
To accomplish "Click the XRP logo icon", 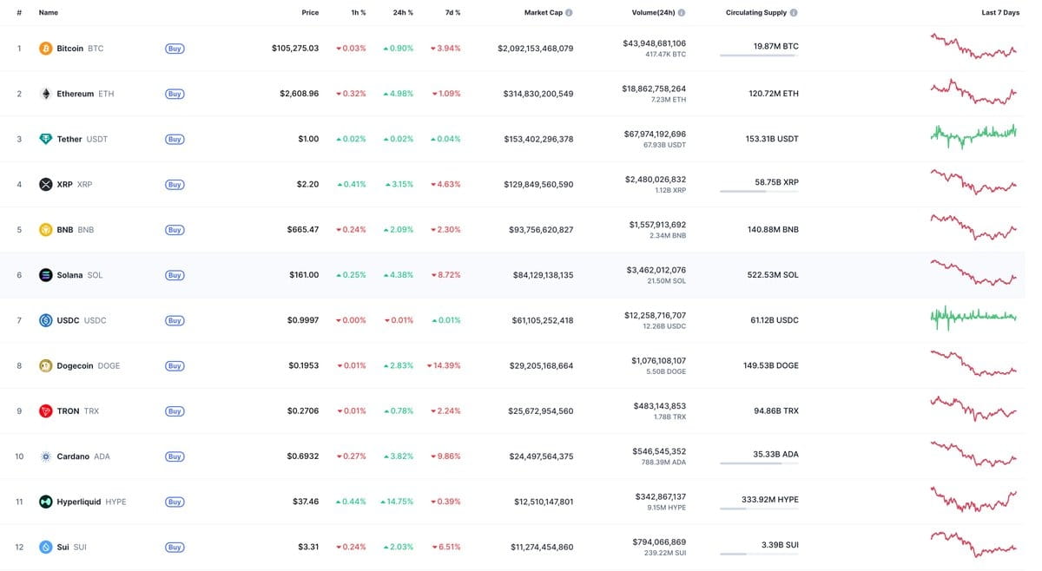I will [x=46, y=185].
